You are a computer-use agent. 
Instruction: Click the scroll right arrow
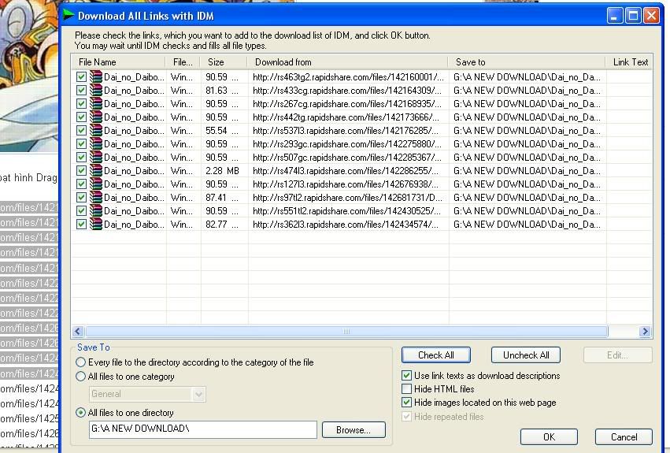(x=645, y=331)
